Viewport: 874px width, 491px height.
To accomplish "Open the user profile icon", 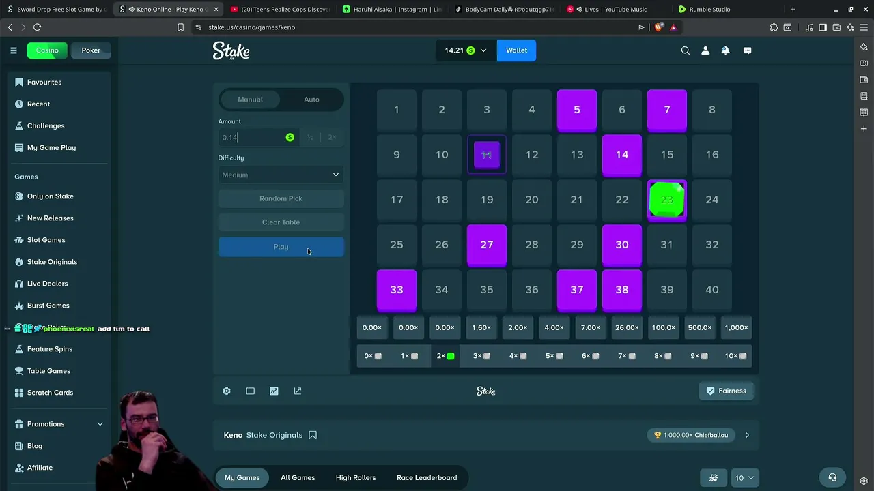I will (x=705, y=50).
